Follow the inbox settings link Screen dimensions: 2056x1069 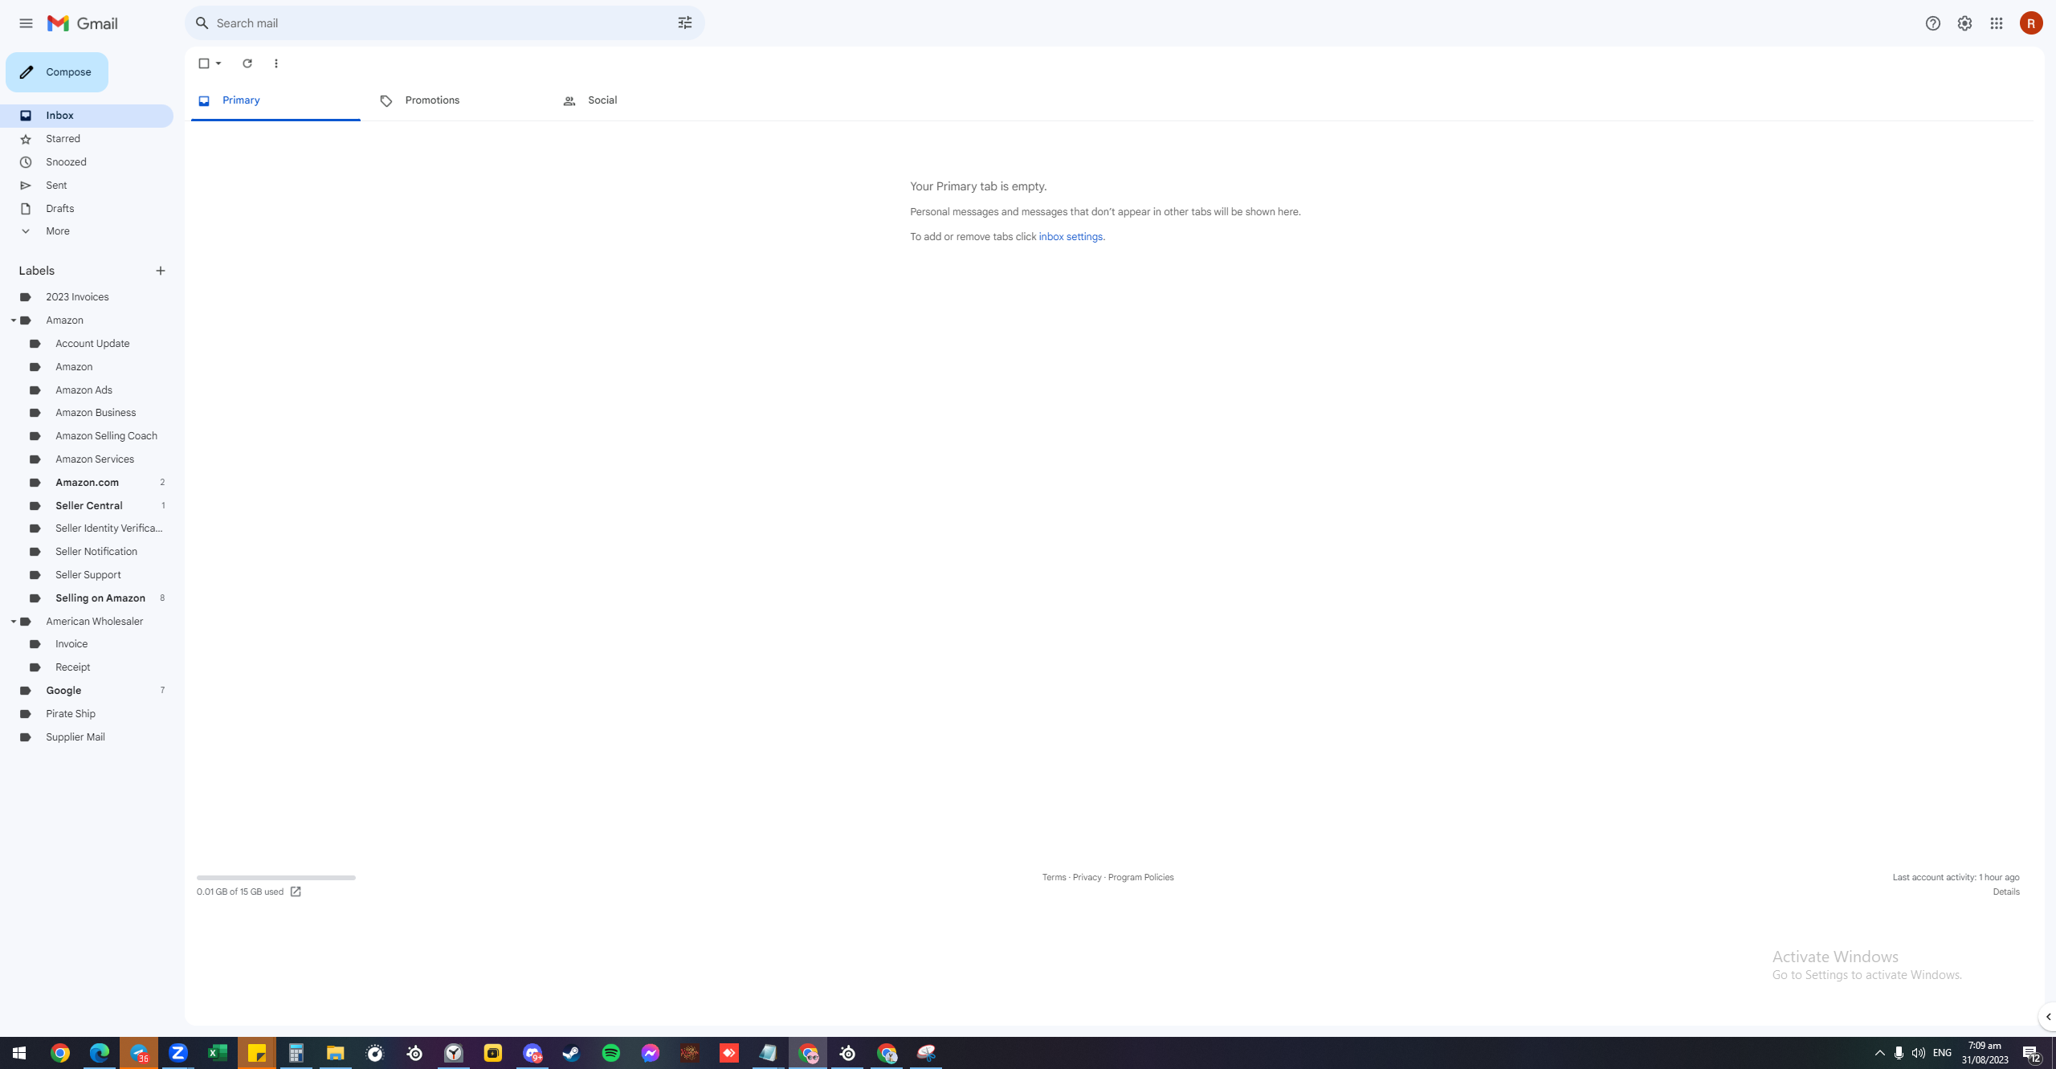tap(1071, 237)
